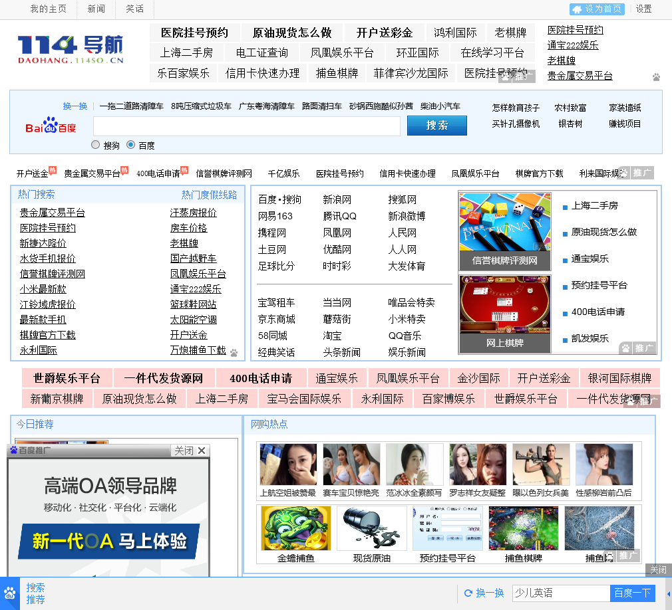Click the refresh arrow icon next to bottom 换一换
This screenshot has height=610, width=672.
468,593
